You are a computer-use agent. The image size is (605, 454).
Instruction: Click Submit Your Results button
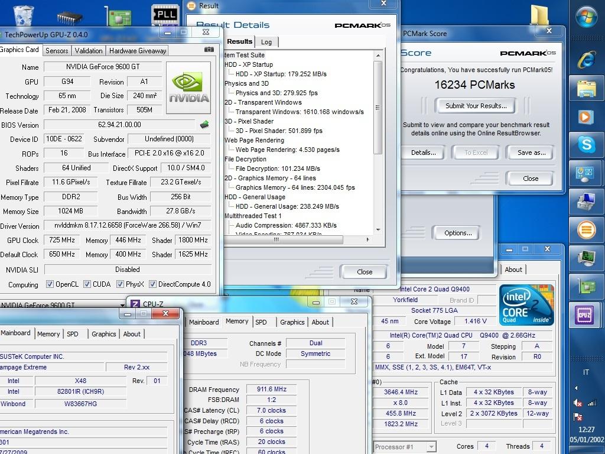[476, 106]
